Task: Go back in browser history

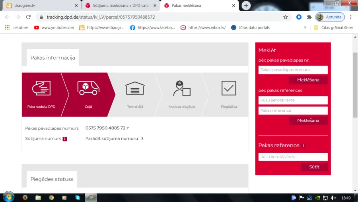Action: point(7,17)
